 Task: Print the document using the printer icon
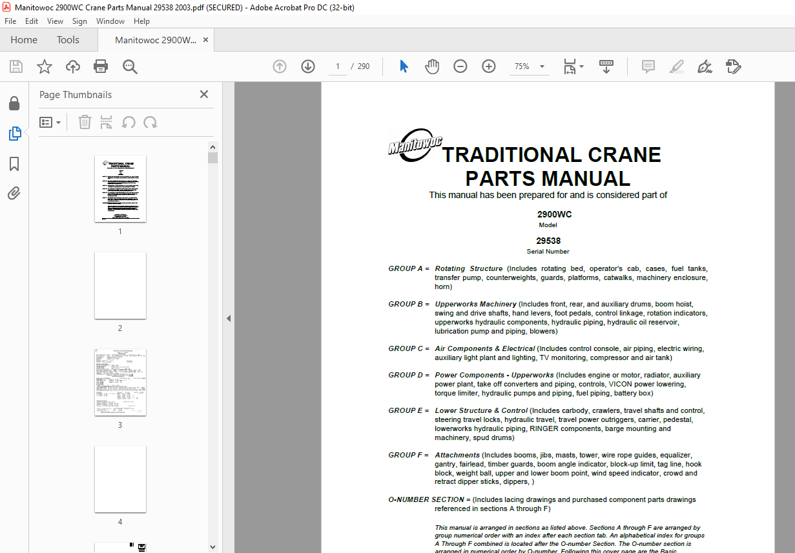tap(101, 66)
